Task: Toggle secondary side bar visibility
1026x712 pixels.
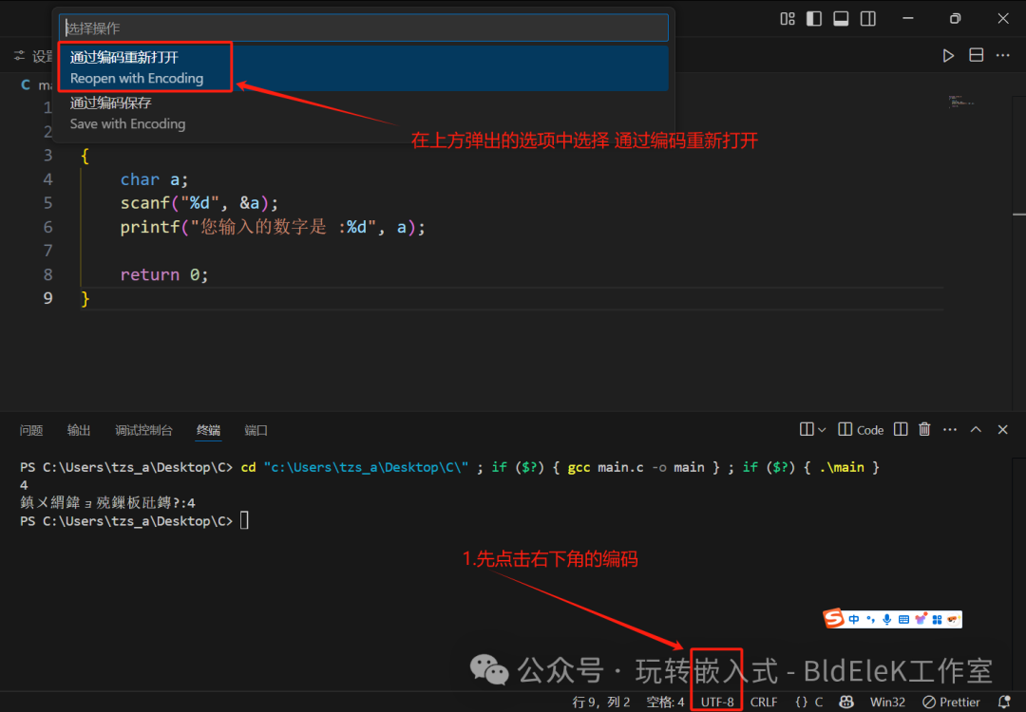Action: [x=867, y=19]
